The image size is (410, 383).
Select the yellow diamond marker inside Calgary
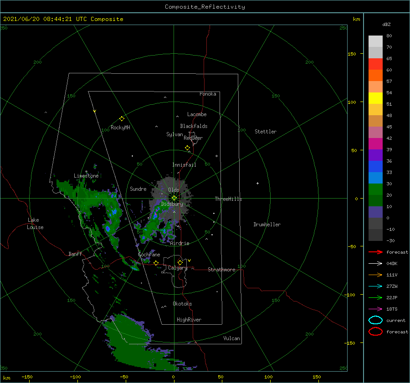click(x=180, y=262)
